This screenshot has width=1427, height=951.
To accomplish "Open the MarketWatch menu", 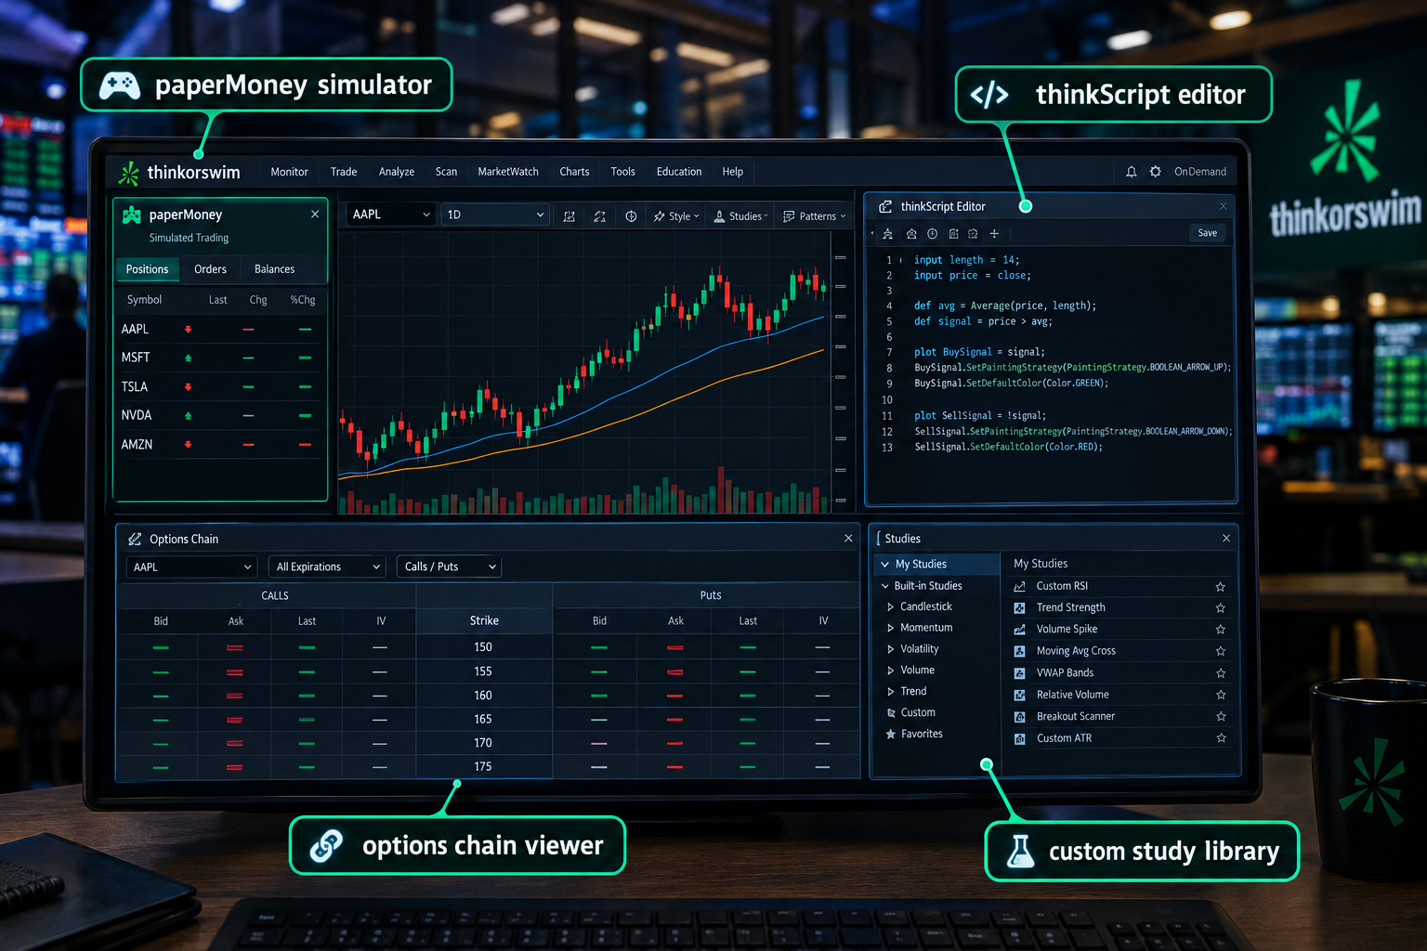I will tap(508, 172).
